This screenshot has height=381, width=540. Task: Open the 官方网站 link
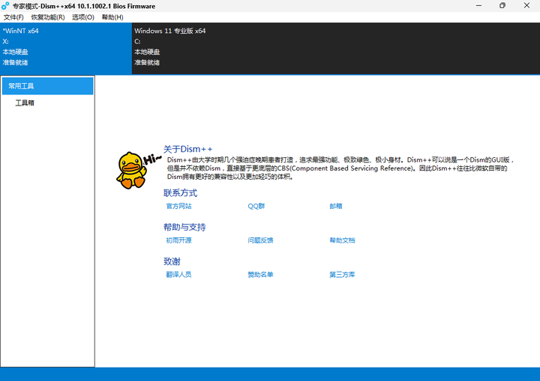click(178, 206)
